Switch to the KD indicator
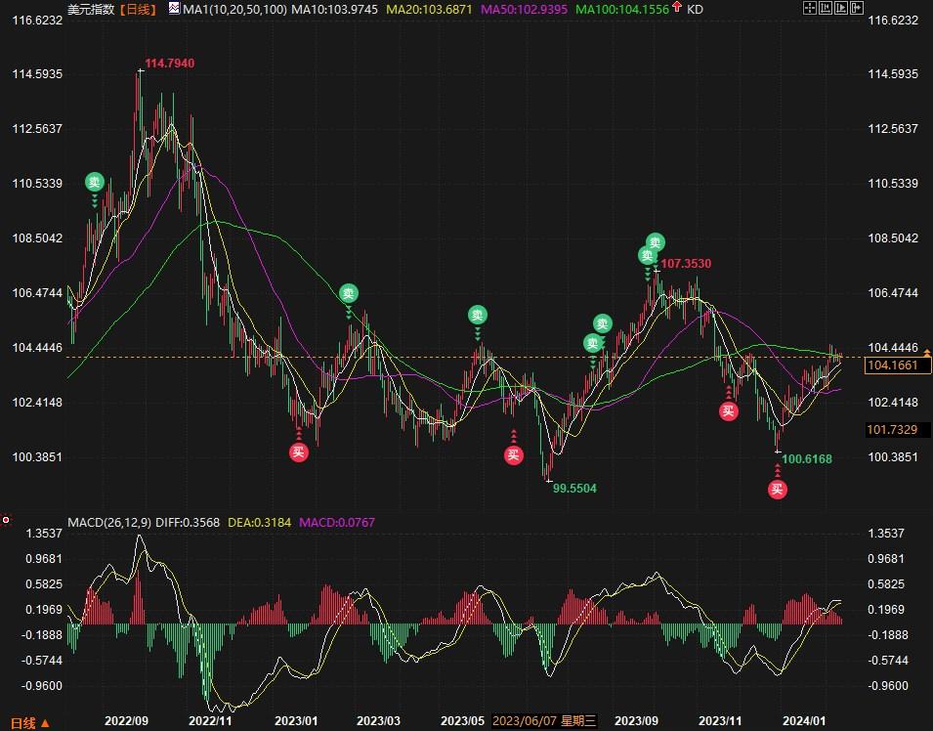 (695, 9)
